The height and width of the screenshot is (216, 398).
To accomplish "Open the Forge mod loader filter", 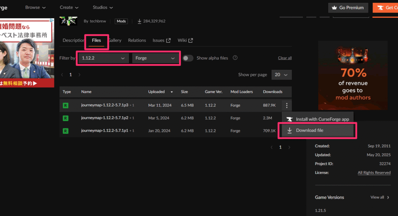I will [x=155, y=58].
